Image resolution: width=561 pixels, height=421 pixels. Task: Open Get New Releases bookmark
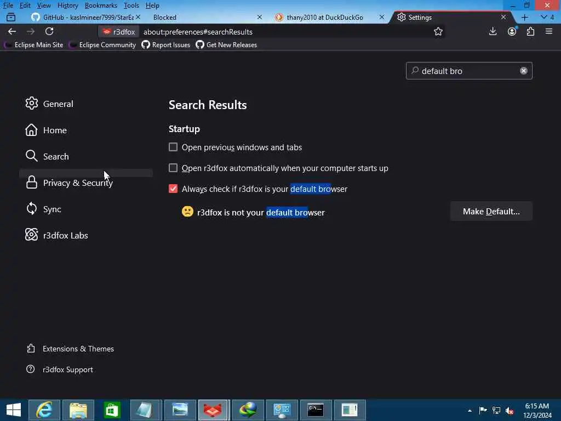[226, 45]
